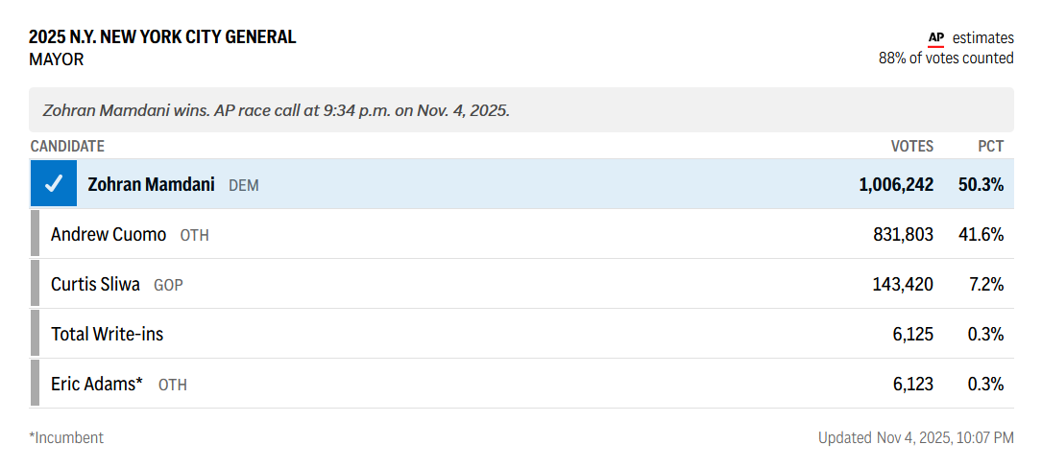Viewport: 1042px width, 468px height.
Task: Click Curtis Sliwa's gray color bar
Action: click(x=36, y=284)
